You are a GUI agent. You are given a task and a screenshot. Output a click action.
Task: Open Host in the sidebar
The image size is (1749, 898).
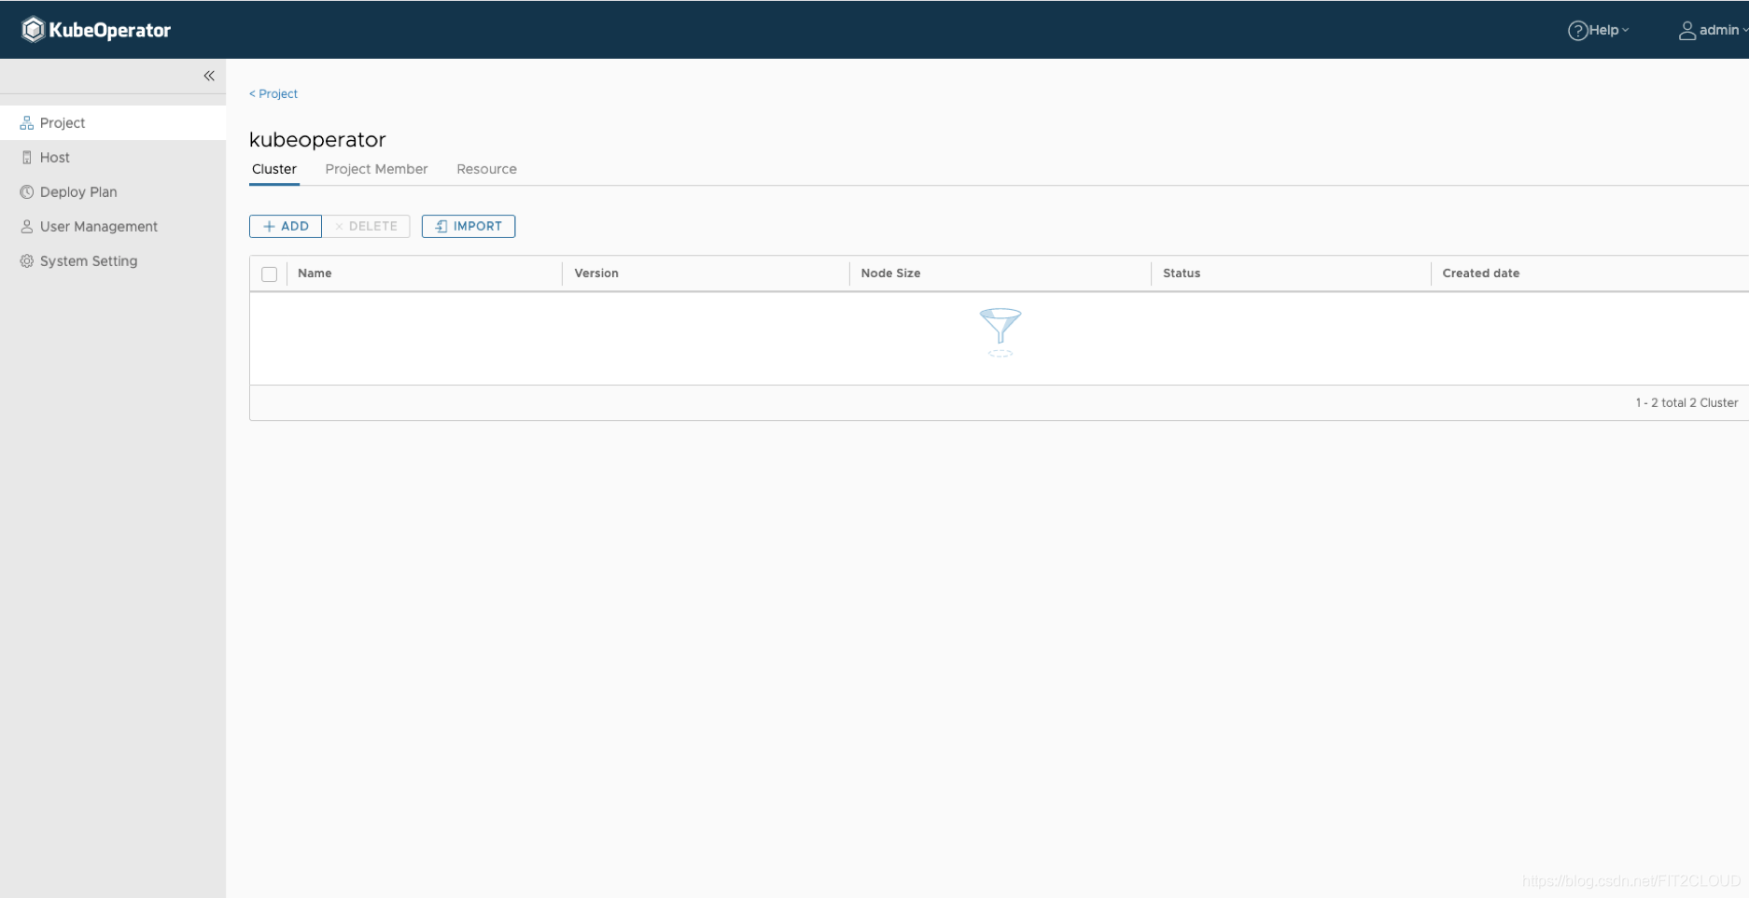click(113, 158)
